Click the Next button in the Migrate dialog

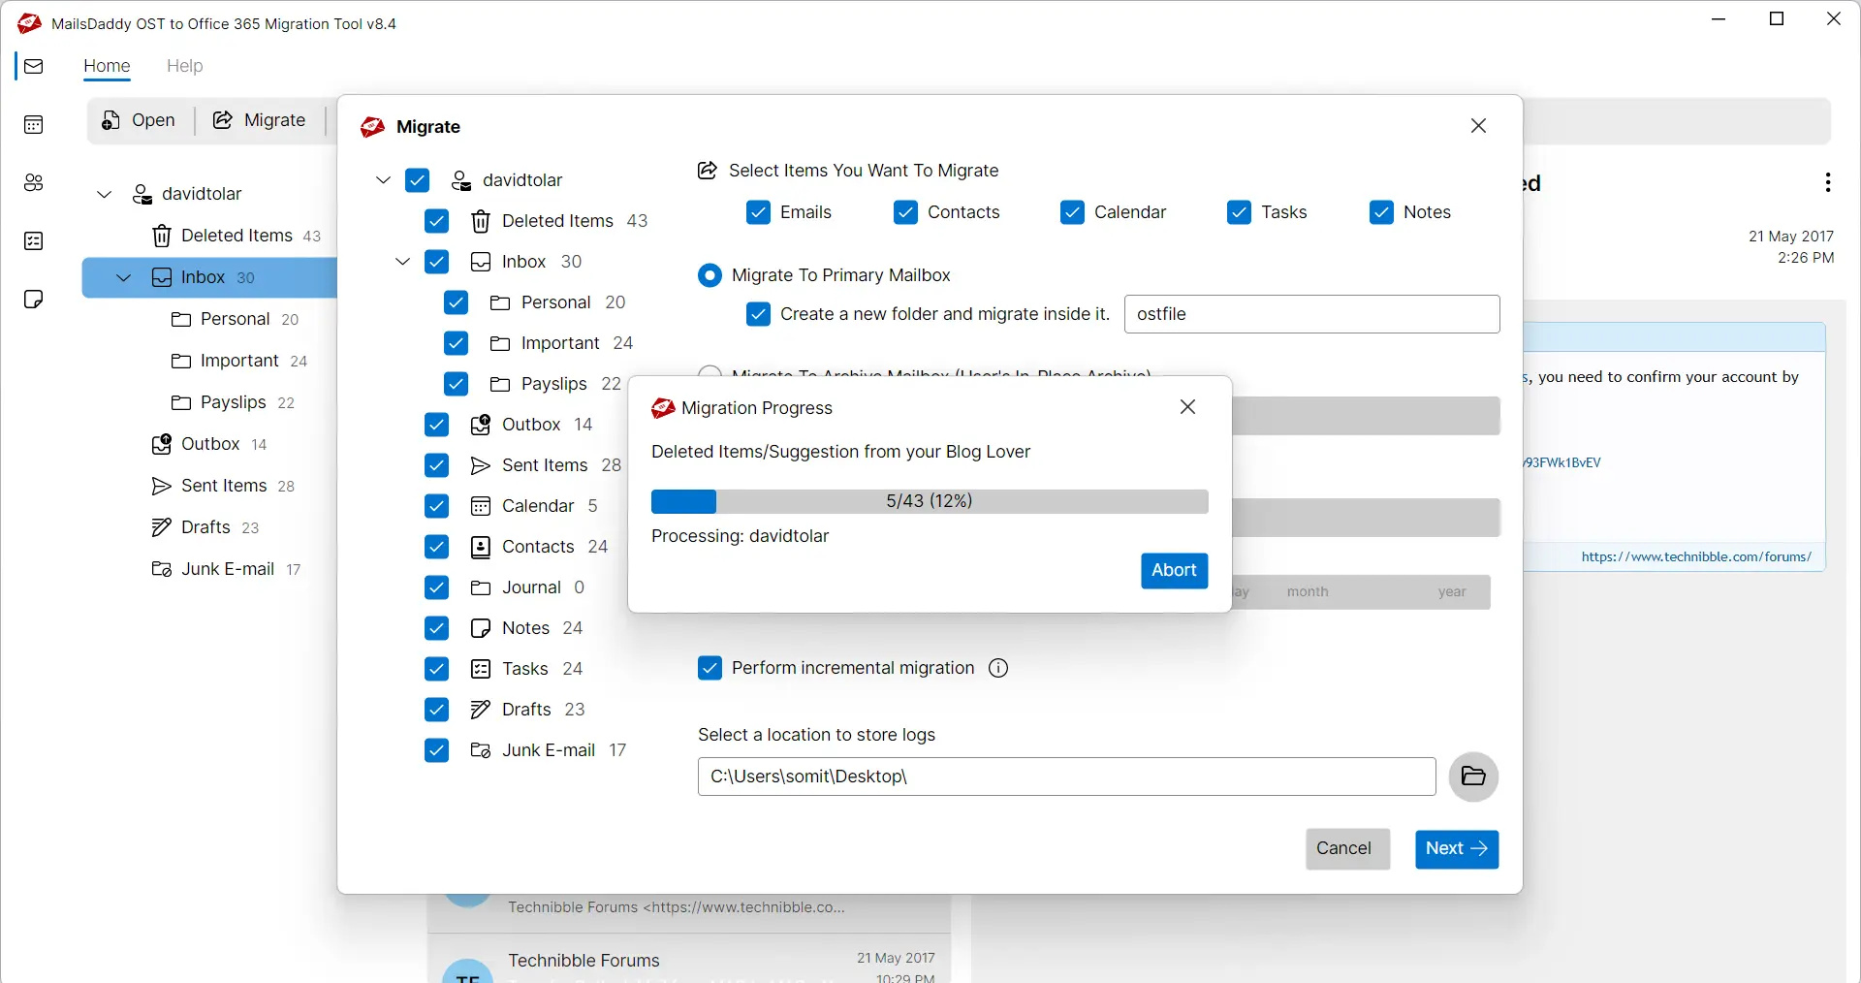tap(1456, 849)
